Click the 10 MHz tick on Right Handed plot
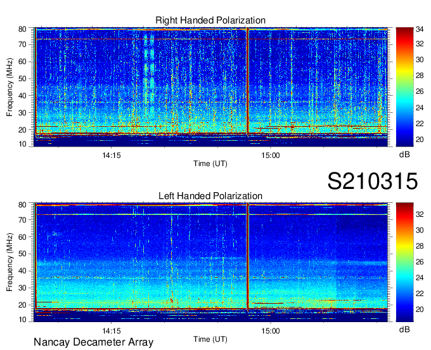The width and height of the screenshot is (431, 350). (x=22, y=144)
